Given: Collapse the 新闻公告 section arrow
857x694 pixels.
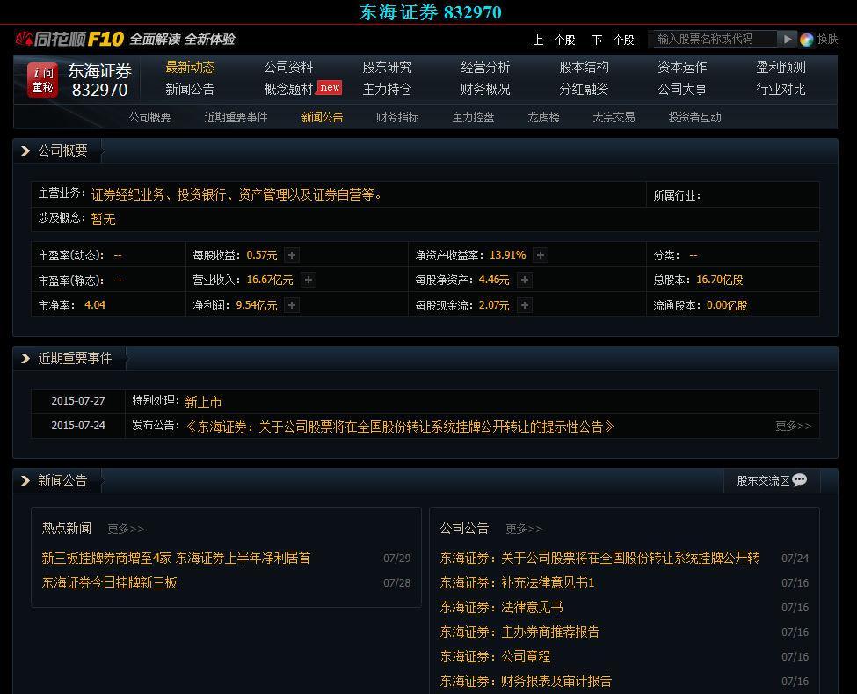Looking at the screenshot, I should point(25,481).
